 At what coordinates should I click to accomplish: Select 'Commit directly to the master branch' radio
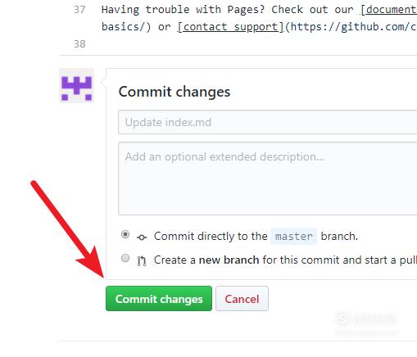tap(125, 234)
